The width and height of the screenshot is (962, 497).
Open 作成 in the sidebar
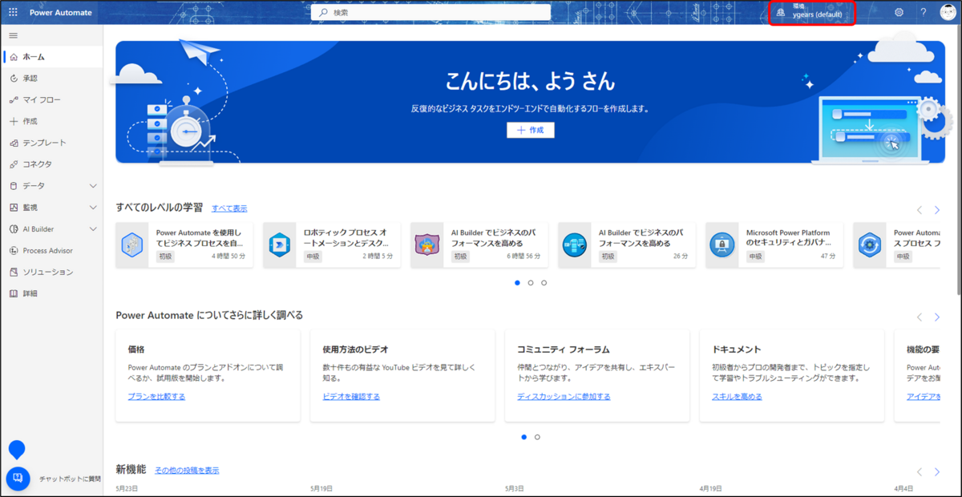pyautogui.click(x=53, y=121)
